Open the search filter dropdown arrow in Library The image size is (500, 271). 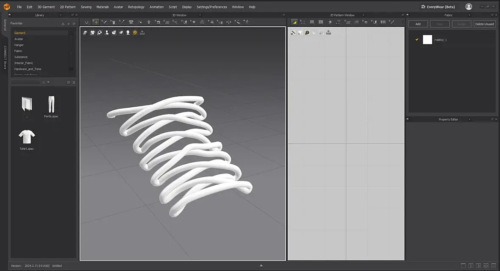48,82
